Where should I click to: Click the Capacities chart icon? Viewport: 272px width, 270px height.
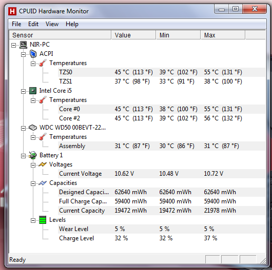pyautogui.click(x=43, y=183)
